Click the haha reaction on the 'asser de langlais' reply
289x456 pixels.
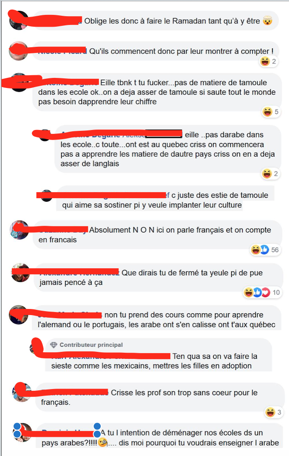[x=267, y=174]
